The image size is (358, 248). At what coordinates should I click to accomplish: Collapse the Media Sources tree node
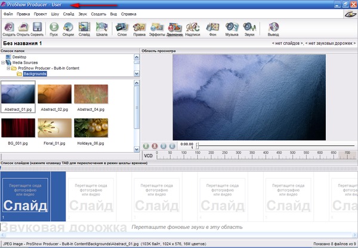pyautogui.click(x=3, y=63)
